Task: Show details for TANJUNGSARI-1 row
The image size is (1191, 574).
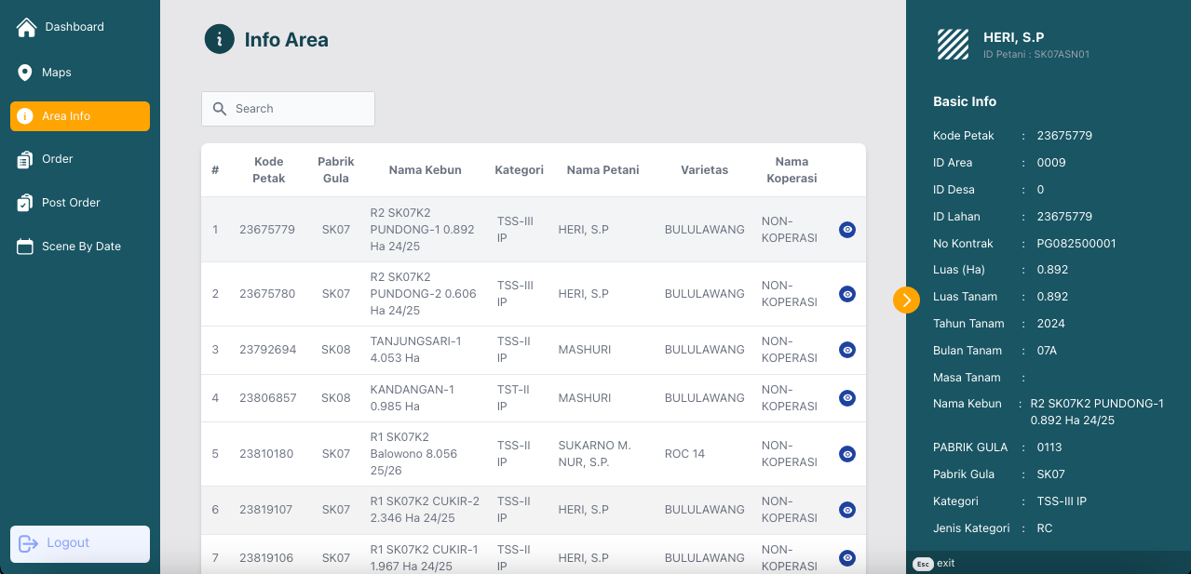Action: [846, 350]
